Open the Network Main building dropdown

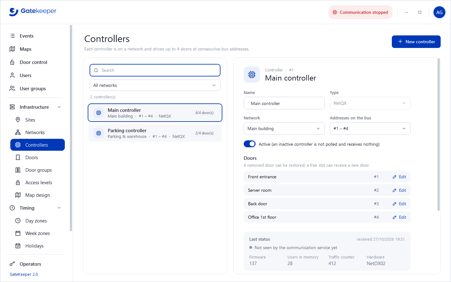pyautogui.click(x=284, y=128)
